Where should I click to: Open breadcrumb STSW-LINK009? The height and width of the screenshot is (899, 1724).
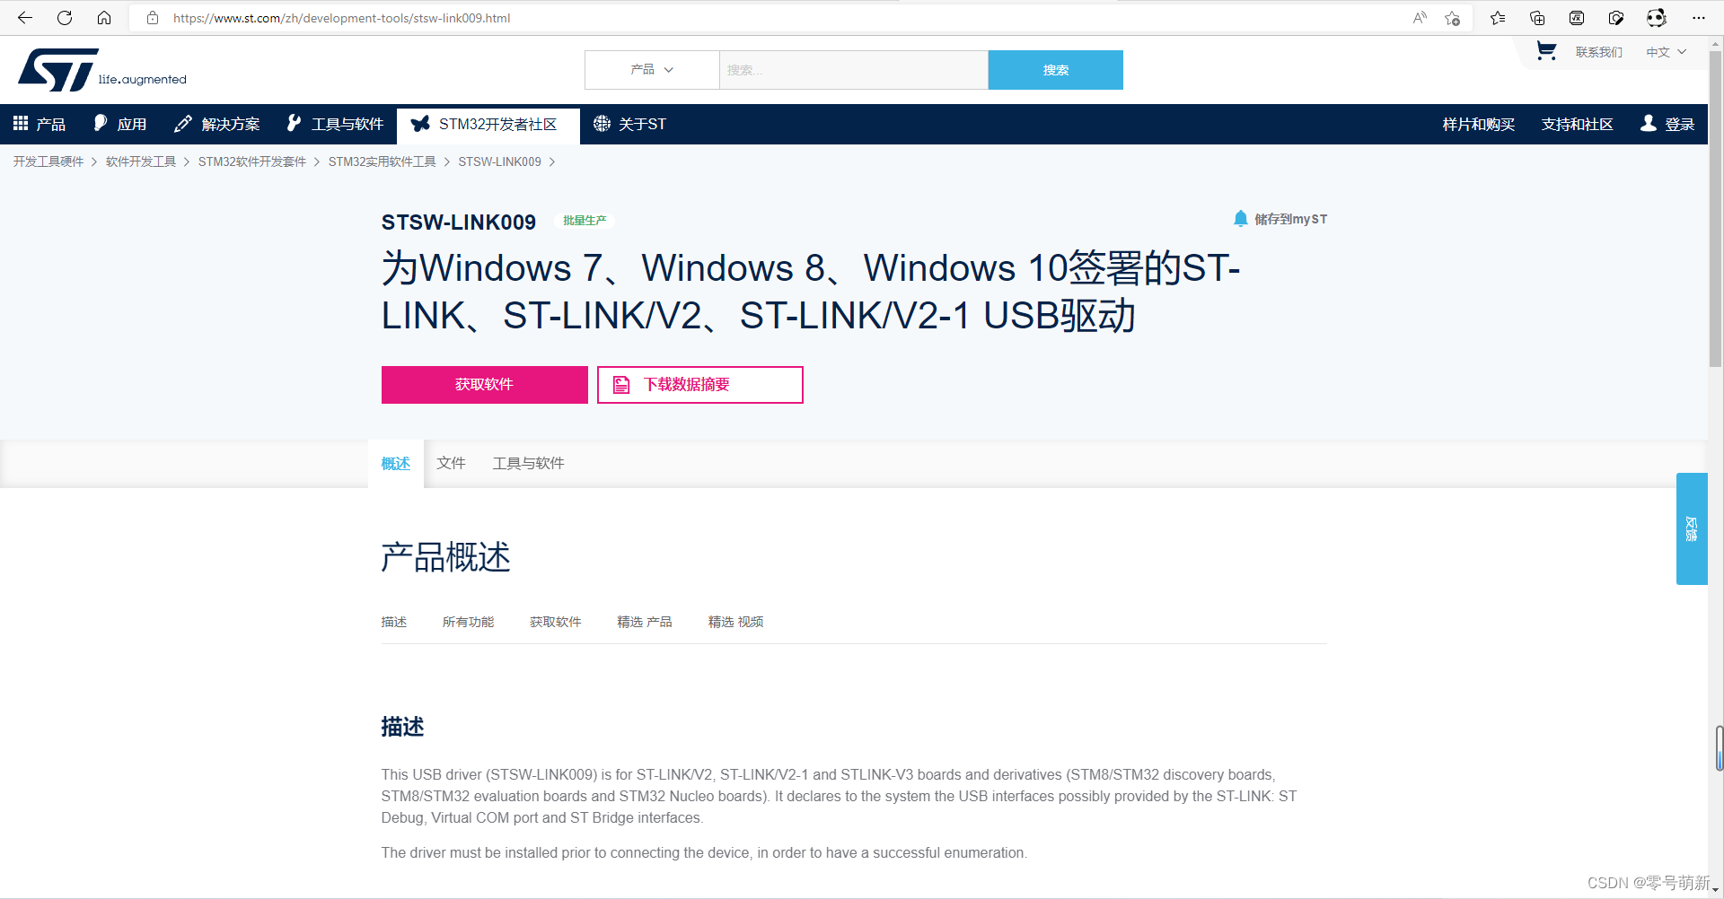[500, 161]
